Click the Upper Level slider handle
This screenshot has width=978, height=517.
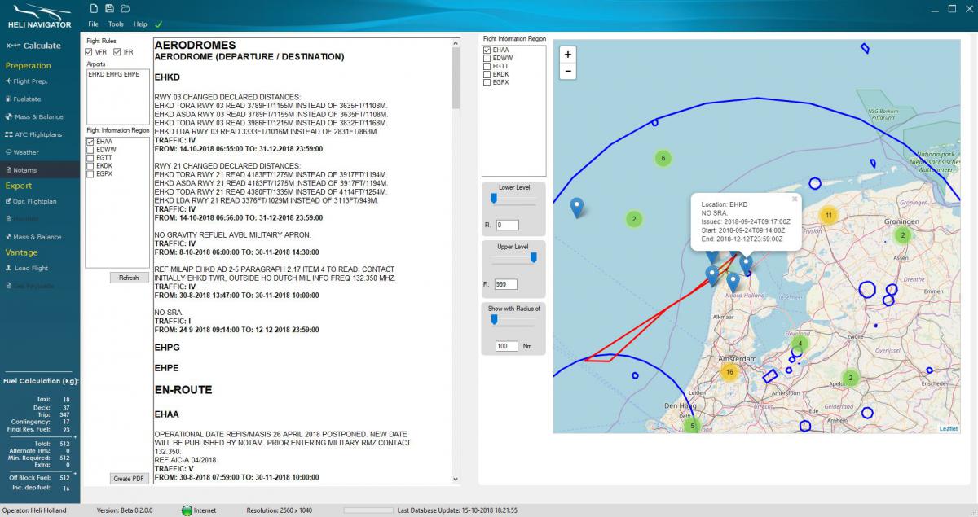click(534, 257)
